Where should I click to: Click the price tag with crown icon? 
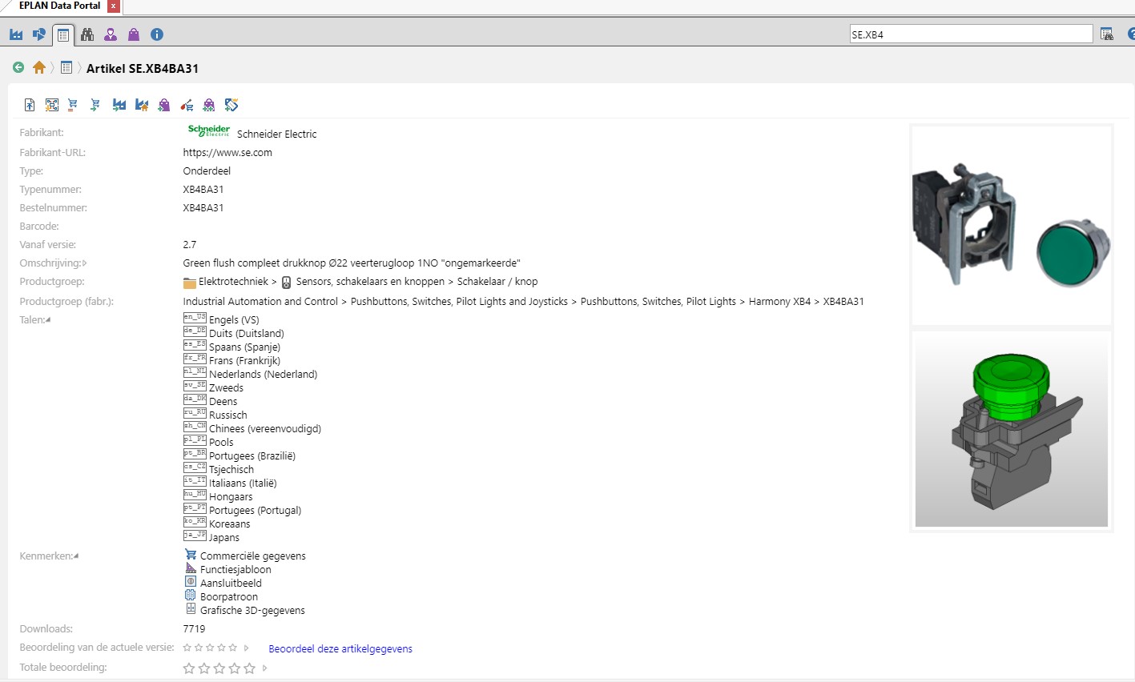pyautogui.click(x=231, y=105)
